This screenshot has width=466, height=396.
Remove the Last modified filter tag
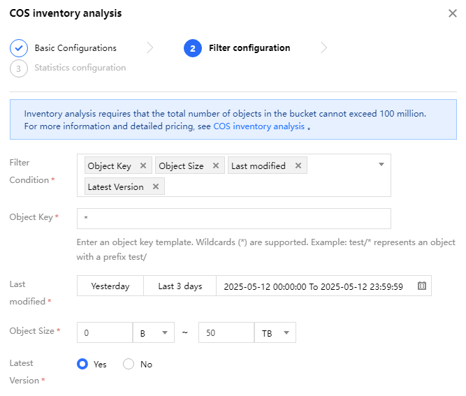298,166
